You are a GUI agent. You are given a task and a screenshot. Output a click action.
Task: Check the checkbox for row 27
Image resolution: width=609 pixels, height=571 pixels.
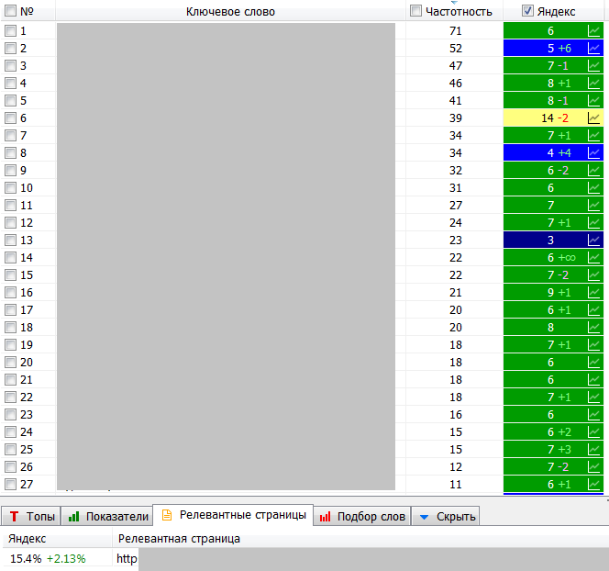click(10, 485)
